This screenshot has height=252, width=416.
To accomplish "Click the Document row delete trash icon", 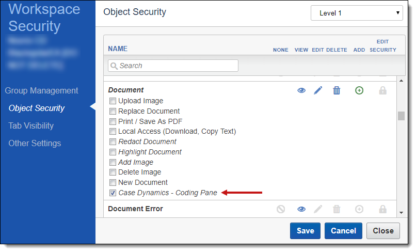I will pyautogui.click(x=337, y=90).
